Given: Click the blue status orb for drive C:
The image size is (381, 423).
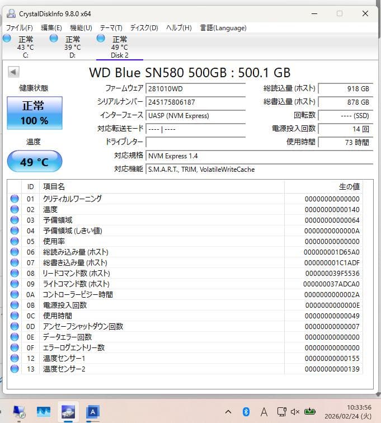Looking at the screenshot, I should 7,38.
